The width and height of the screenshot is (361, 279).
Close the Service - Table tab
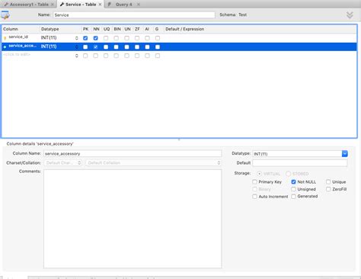point(100,5)
